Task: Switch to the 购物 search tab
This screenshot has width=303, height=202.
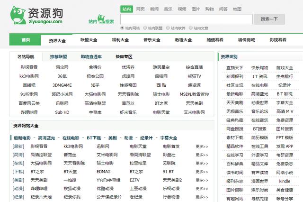Action: [209, 9]
